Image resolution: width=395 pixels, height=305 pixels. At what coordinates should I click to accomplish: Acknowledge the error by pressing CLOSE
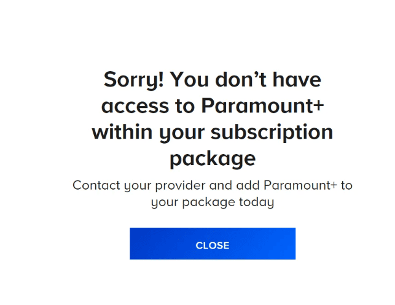click(x=213, y=244)
